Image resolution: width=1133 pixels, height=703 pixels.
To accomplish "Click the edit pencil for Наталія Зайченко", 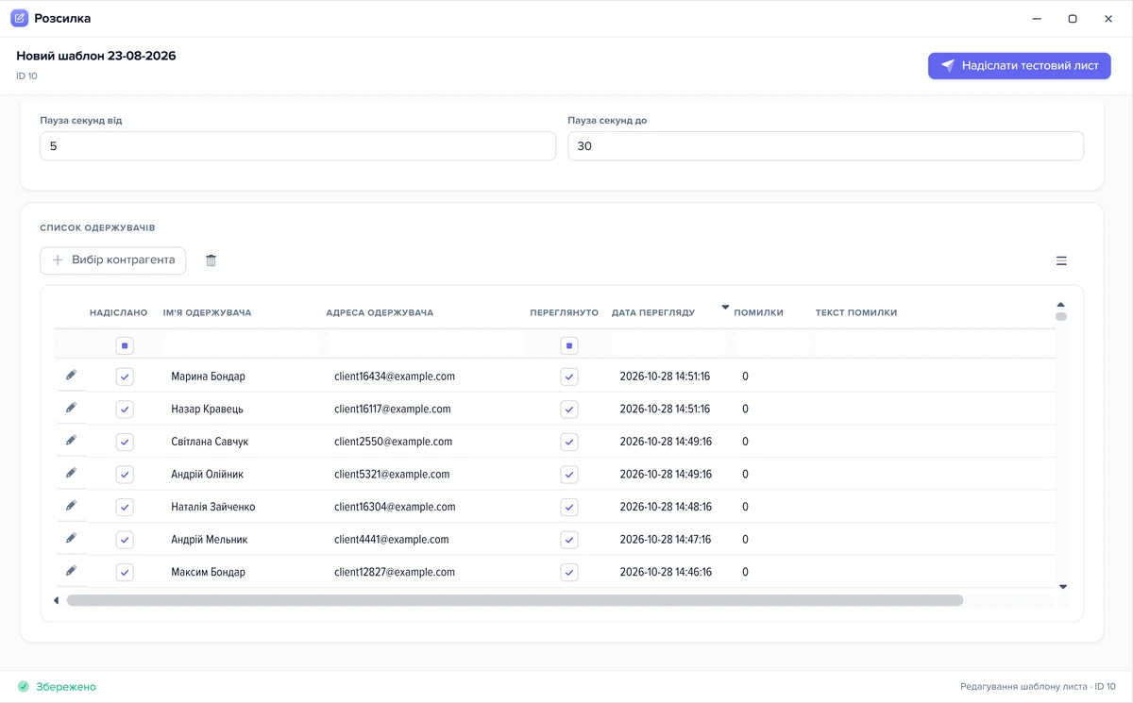I will click(71, 506).
